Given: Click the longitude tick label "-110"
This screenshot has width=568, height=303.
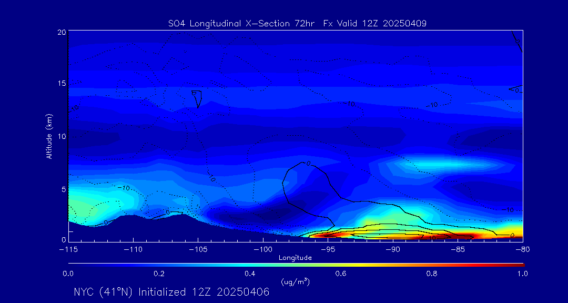Looking at the screenshot, I should point(133,249).
